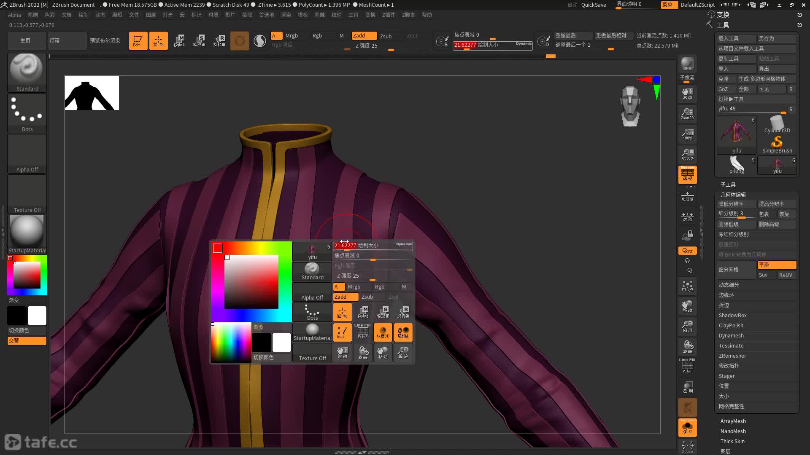Viewport: 810px width, 455px height.
Task: Click the Zoom2D icon on right shelf
Action: [687, 113]
